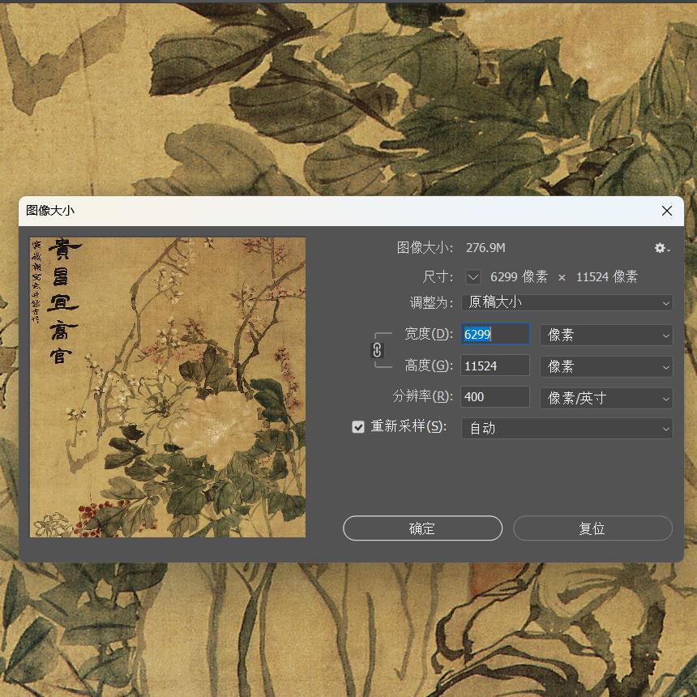This screenshot has height=697, width=697.
Task: Open the gear settings menu in dialog
Action: [662, 248]
